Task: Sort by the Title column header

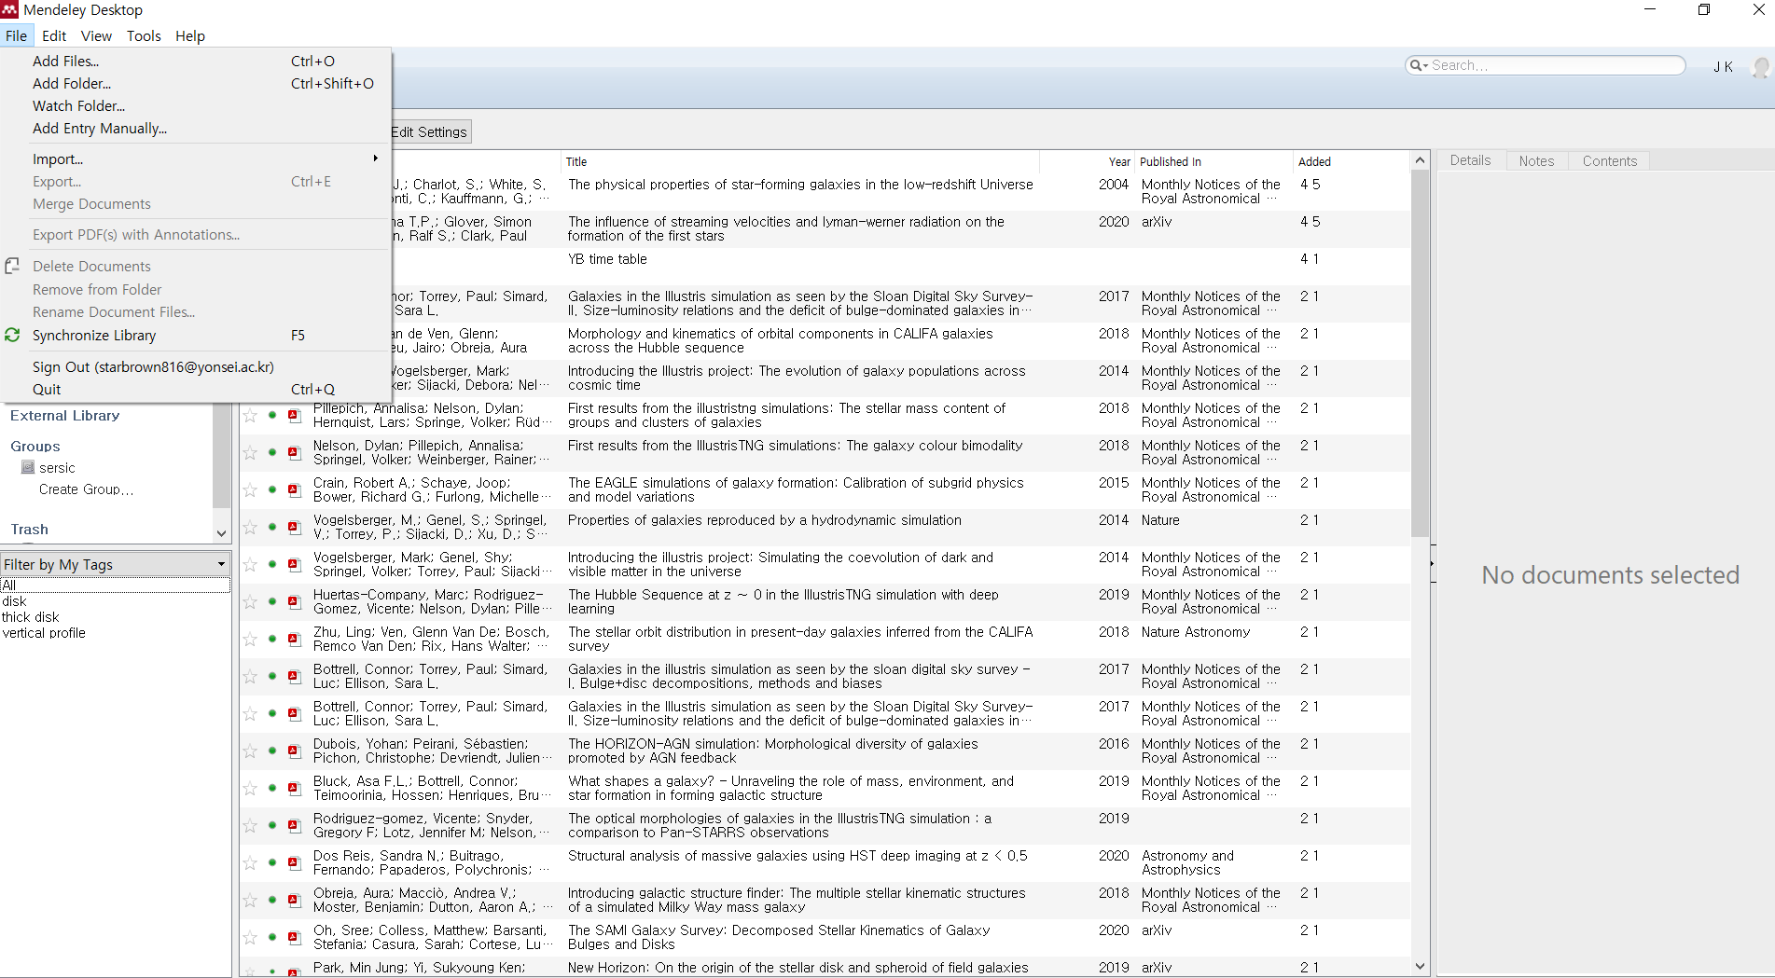Action: (800, 161)
